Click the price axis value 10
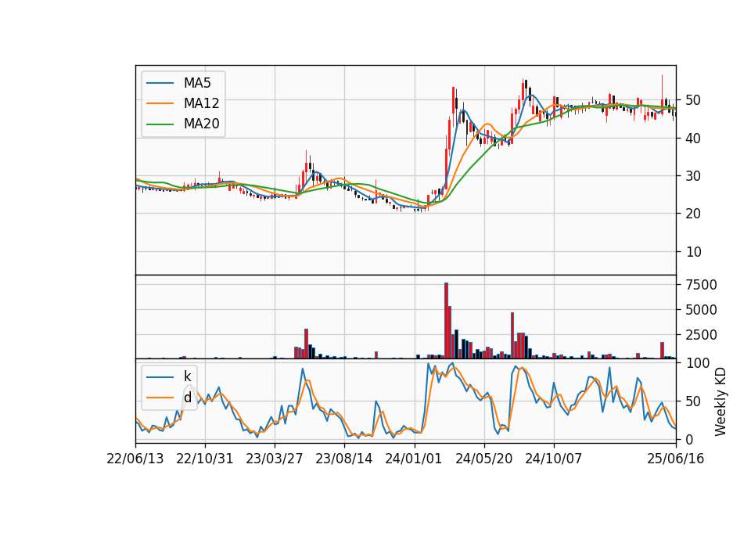751x540 pixels. 693,251
